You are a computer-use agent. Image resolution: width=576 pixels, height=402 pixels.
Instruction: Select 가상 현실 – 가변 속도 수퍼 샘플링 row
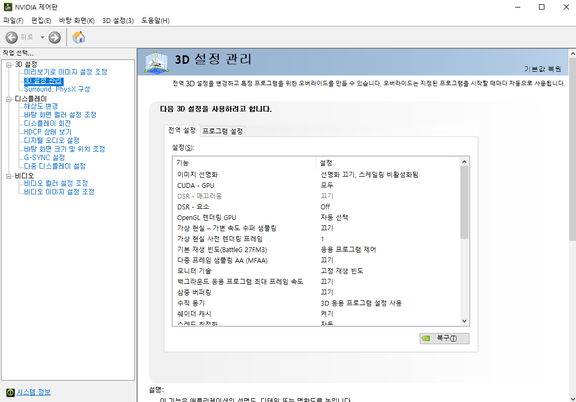point(315,228)
